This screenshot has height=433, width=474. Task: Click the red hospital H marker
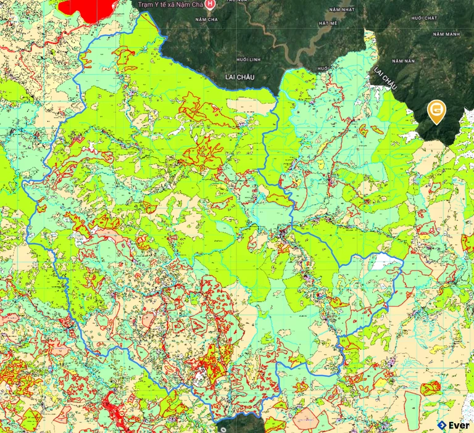tap(210, 6)
